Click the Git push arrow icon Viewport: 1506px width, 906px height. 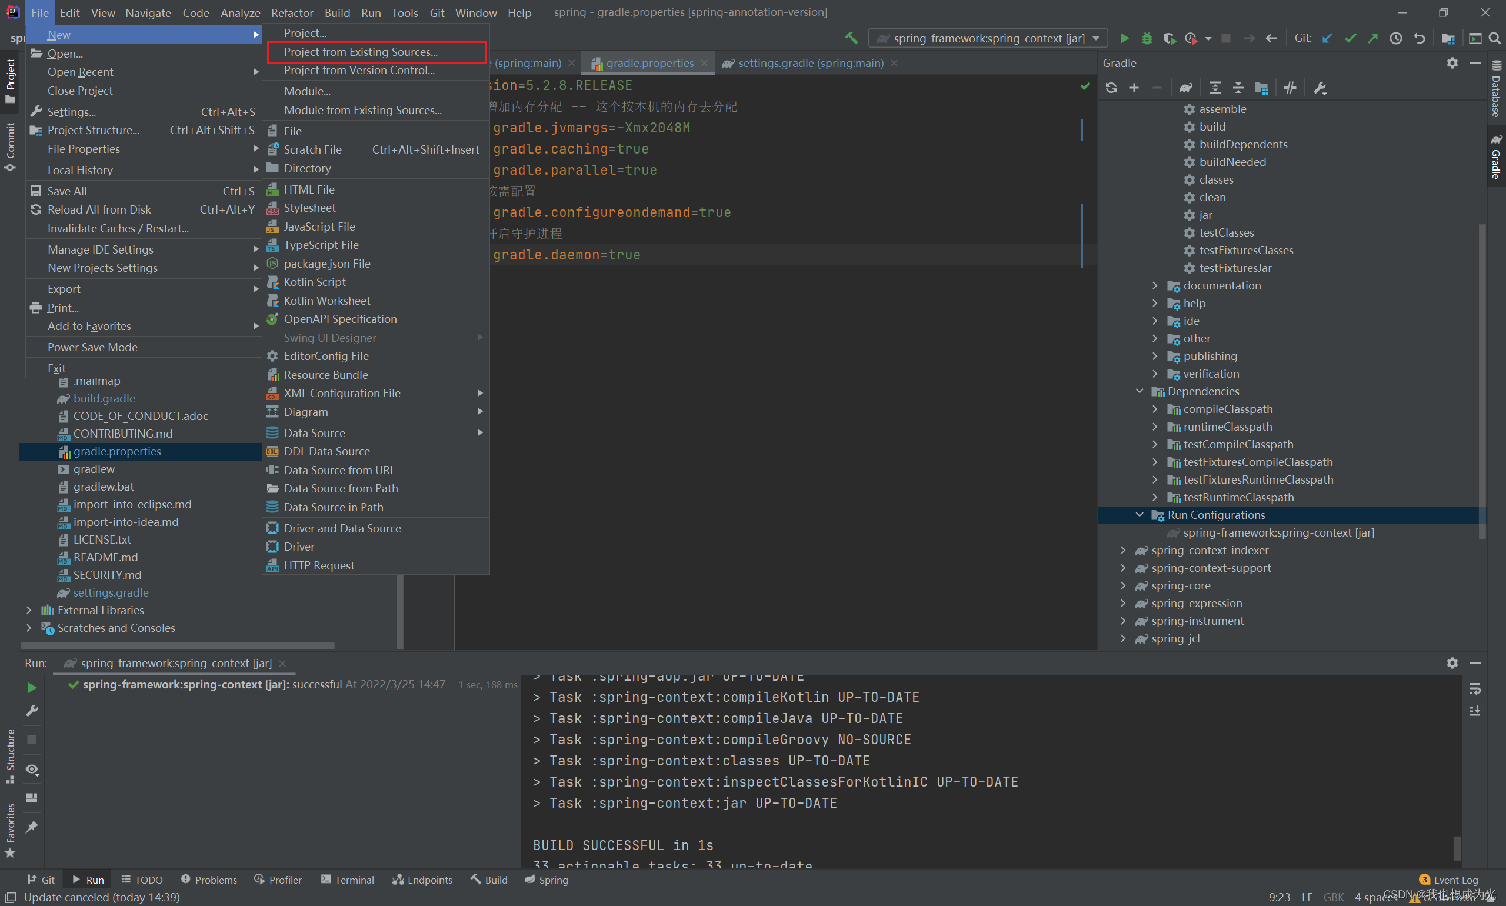pyautogui.click(x=1373, y=38)
